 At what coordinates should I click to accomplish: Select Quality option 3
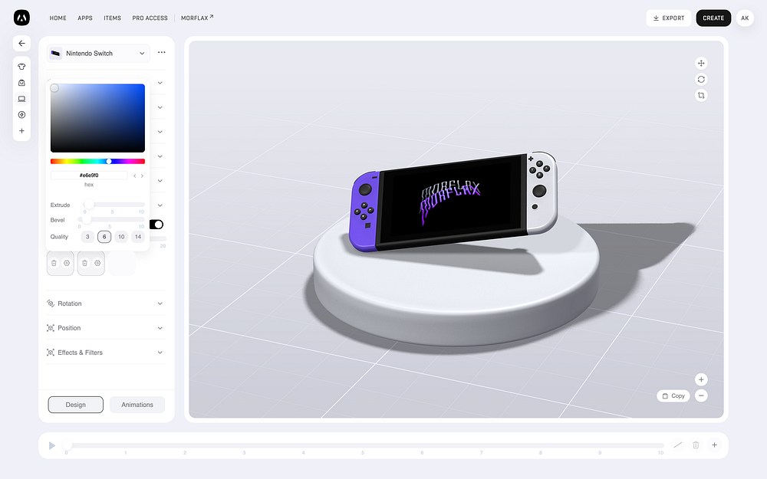[87, 237]
